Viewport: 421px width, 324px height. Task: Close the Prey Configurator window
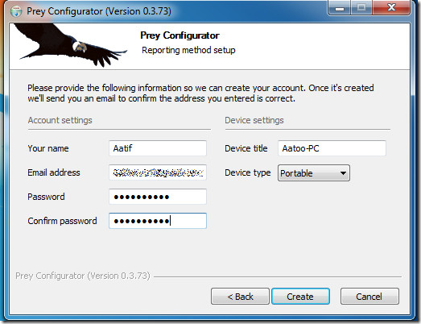(391, 7)
